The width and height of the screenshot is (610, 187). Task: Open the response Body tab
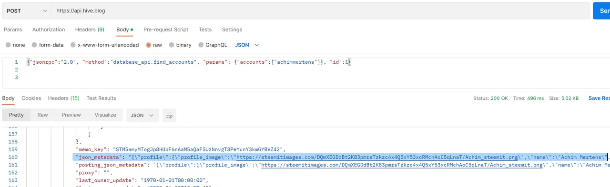tap(9, 98)
